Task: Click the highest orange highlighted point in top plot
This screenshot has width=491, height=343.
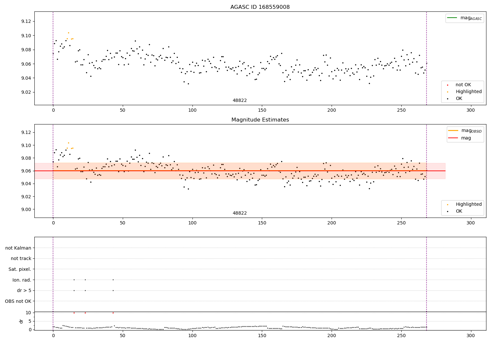Action: click(x=68, y=33)
